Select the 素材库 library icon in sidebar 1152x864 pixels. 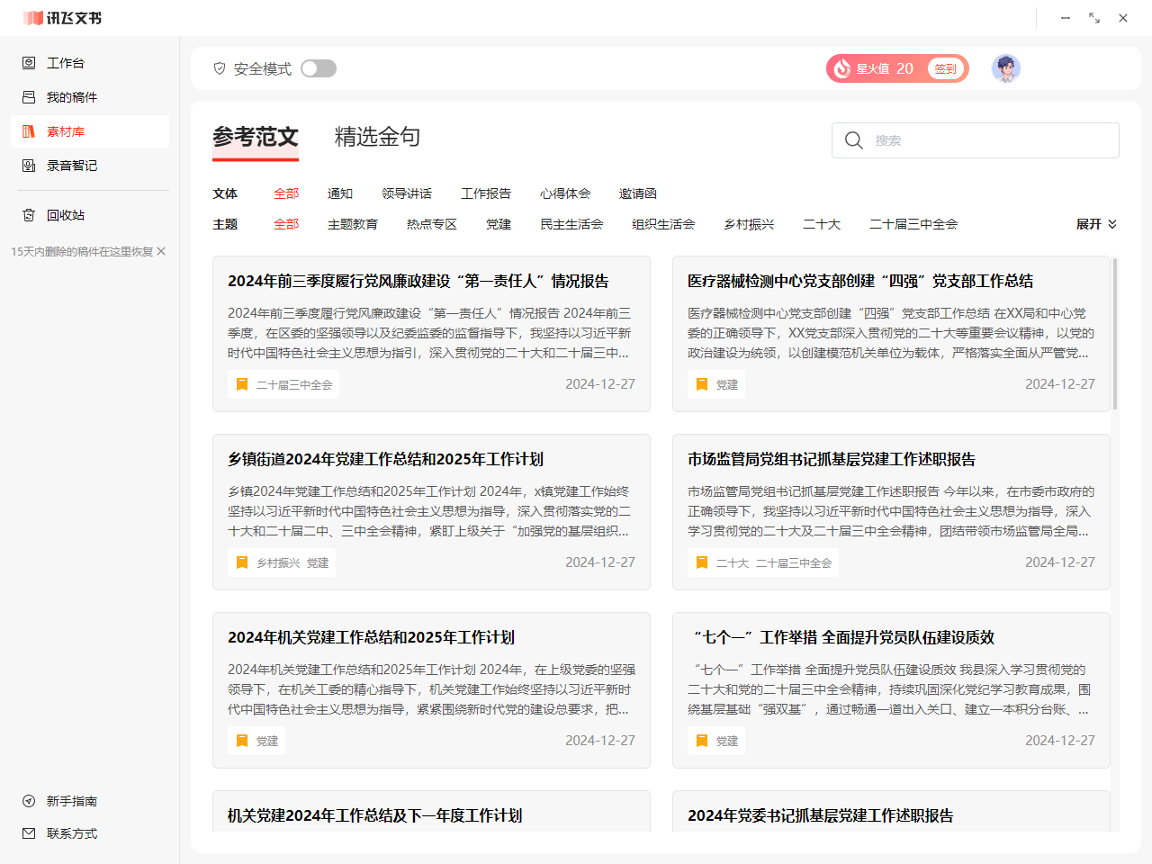29,131
